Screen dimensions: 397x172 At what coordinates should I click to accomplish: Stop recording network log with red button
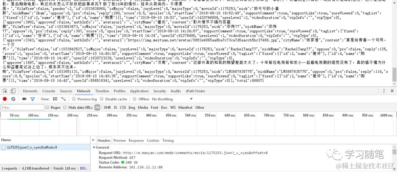5,99
